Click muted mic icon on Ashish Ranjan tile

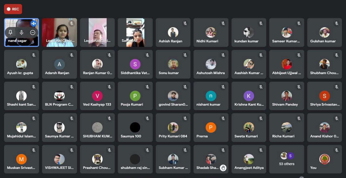(185, 23)
